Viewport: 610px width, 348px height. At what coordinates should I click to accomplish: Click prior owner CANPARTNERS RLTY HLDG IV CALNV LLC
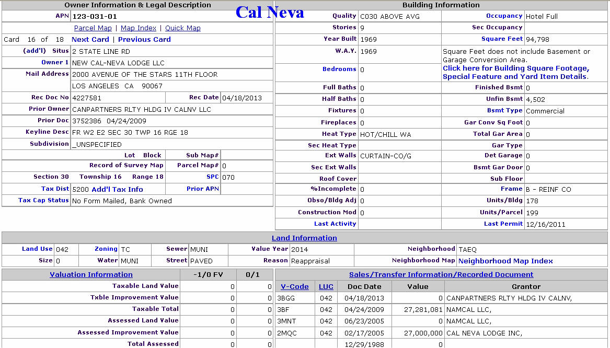coord(142,110)
